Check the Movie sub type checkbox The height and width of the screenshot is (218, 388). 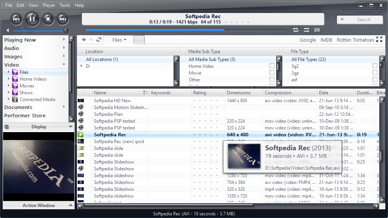[x=272, y=73]
